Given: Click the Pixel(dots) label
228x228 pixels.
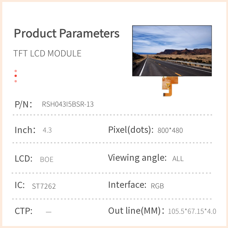Looking at the screenshot, I should [129, 130].
